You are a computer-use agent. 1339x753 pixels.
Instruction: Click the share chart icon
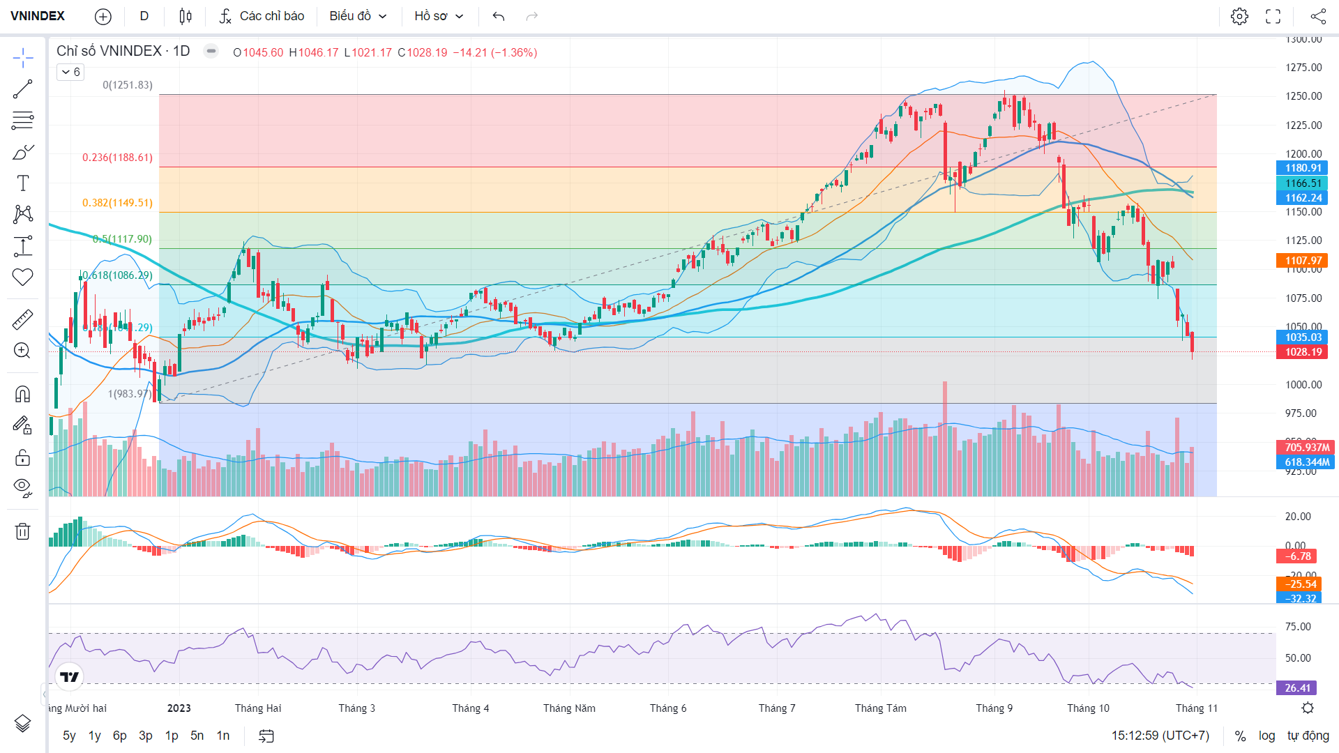1318,16
